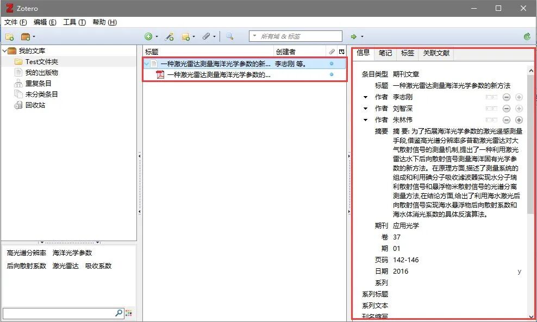Toggle name field mode for author 刘智深
Image resolution: width=537 pixels, height=322 pixels.
pos(491,109)
